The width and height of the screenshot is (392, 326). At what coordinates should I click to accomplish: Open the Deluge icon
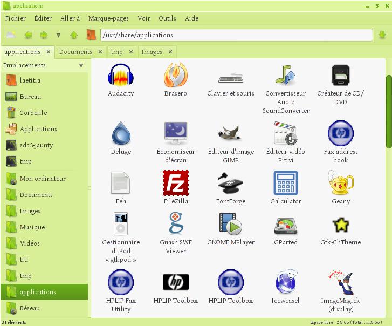(x=121, y=133)
